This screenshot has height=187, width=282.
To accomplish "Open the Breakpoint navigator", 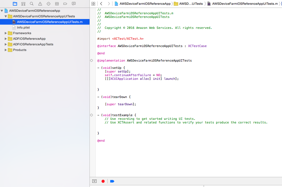I will (65, 4).
